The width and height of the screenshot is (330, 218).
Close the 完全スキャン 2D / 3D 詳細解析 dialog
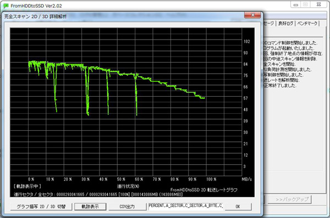pyautogui.click(x=252, y=15)
